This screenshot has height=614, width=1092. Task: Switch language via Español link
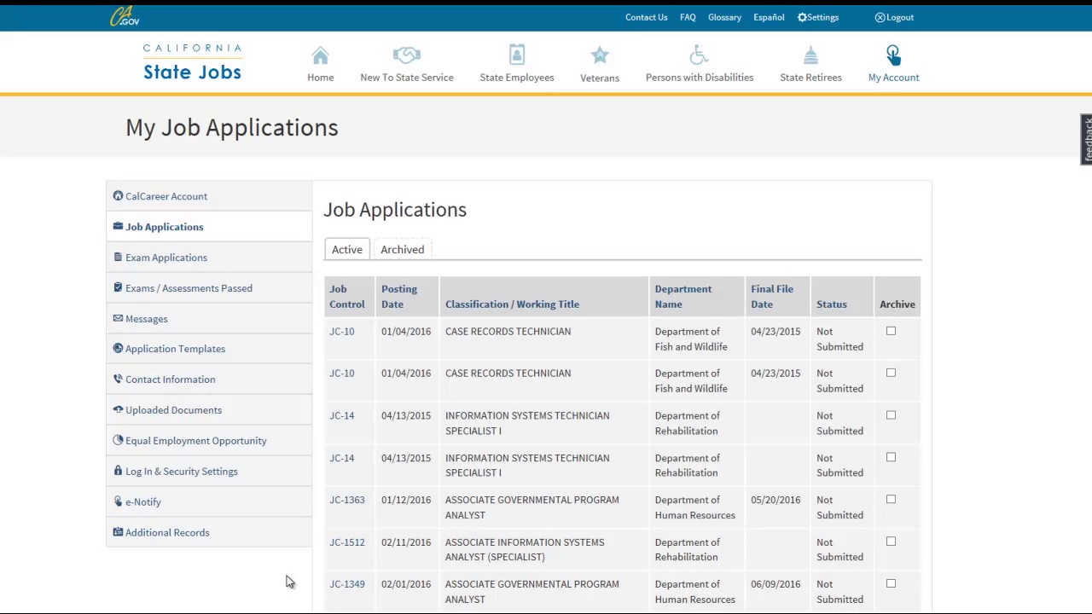769,17
